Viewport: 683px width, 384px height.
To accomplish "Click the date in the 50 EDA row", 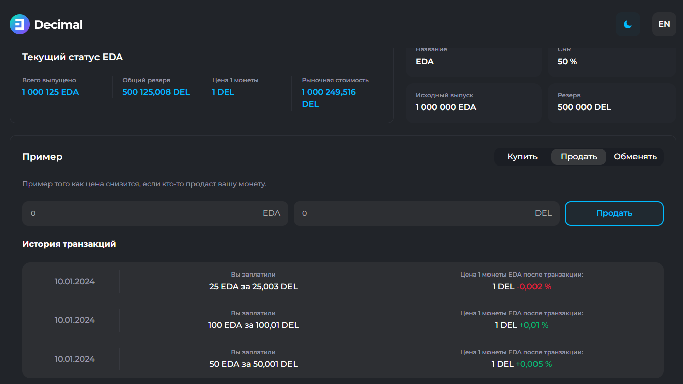I will click(75, 359).
